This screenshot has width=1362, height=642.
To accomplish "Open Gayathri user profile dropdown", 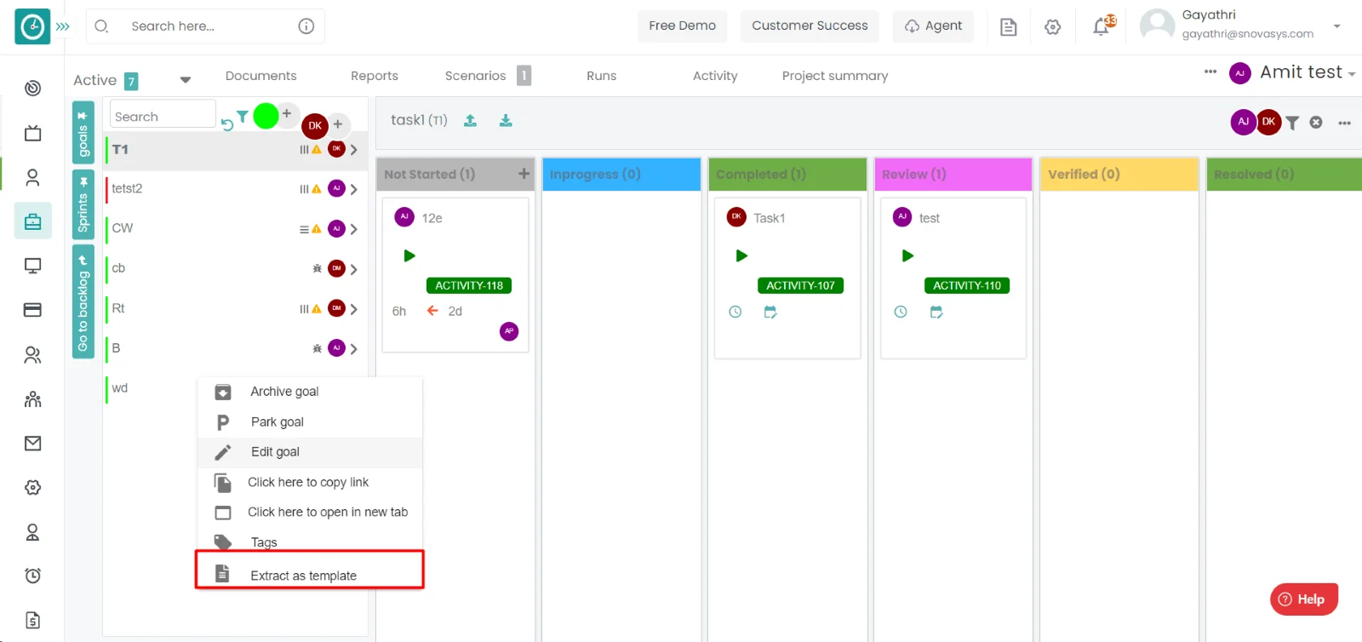I will click(x=1336, y=26).
